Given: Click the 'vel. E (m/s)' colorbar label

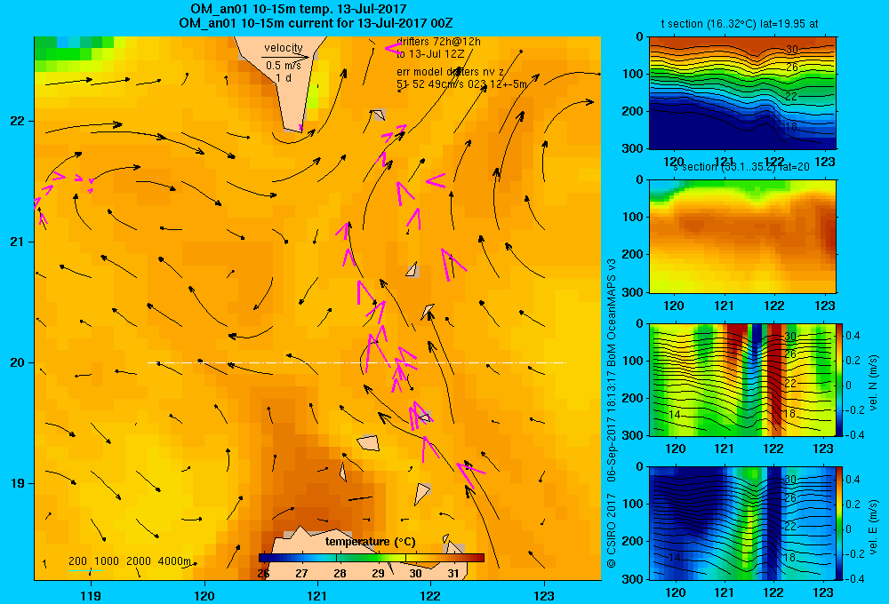Looking at the screenshot, I should click(x=874, y=526).
